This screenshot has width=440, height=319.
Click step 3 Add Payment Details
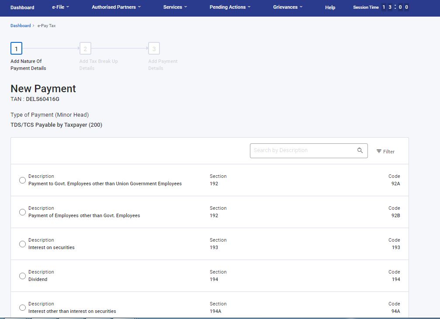click(x=154, y=49)
